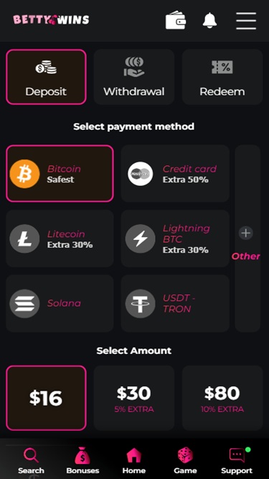The width and height of the screenshot is (269, 479).
Task: Pick USDT - TRON payment tile
Action: pos(175,303)
